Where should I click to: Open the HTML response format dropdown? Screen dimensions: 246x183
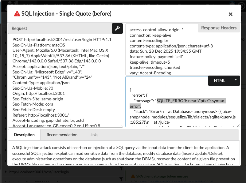[x=224, y=80]
